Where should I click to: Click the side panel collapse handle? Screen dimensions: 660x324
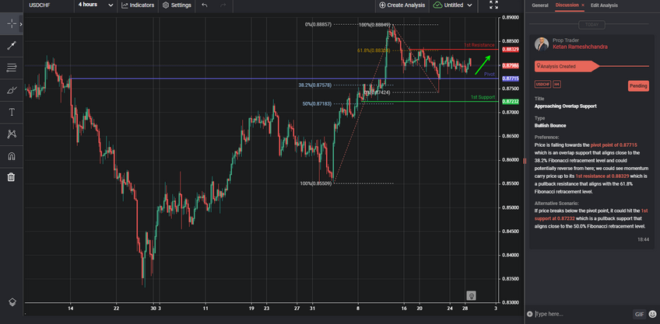525,161
